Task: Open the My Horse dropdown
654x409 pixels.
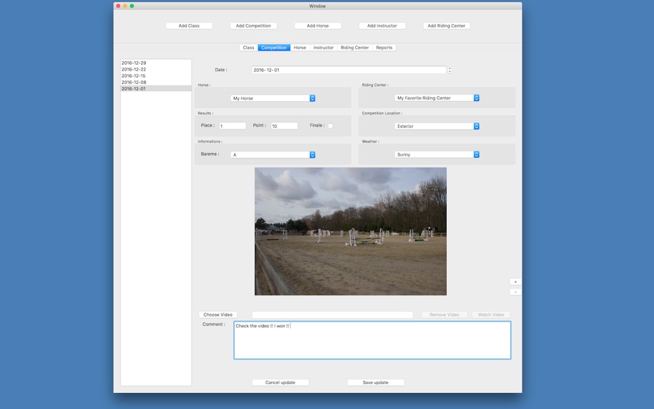Action: click(273, 98)
